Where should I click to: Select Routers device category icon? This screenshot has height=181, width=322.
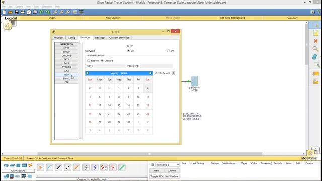click(x=6, y=165)
